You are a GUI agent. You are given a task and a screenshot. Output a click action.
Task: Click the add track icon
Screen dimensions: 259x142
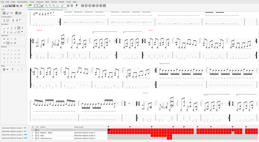[68, 6]
